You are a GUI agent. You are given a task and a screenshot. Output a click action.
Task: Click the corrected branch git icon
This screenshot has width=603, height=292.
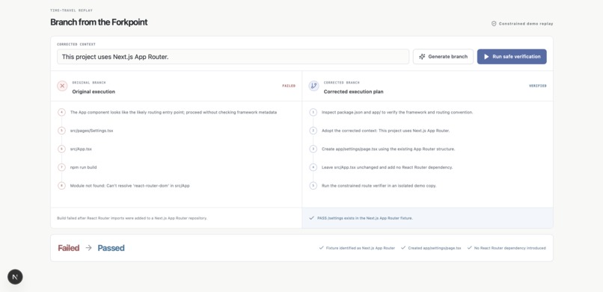tap(313, 86)
